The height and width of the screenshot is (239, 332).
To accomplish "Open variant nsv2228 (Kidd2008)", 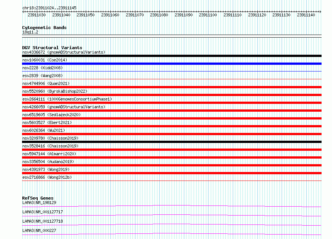I will point(43,68).
